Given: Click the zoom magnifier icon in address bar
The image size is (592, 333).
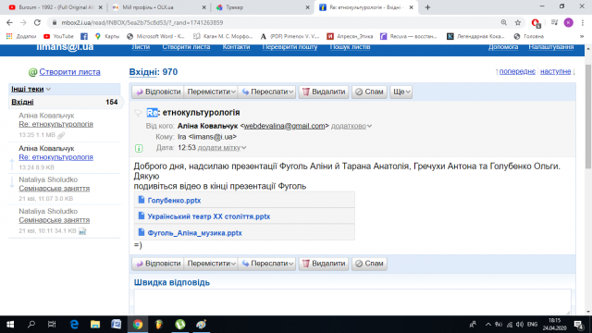Looking at the screenshot, I should [503, 22].
